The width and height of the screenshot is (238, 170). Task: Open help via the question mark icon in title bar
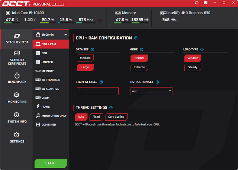tap(197, 3)
